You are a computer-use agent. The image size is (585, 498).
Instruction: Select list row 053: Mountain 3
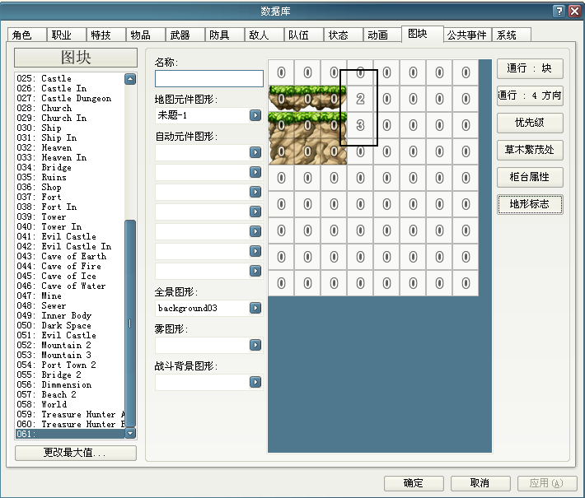[x=70, y=355]
